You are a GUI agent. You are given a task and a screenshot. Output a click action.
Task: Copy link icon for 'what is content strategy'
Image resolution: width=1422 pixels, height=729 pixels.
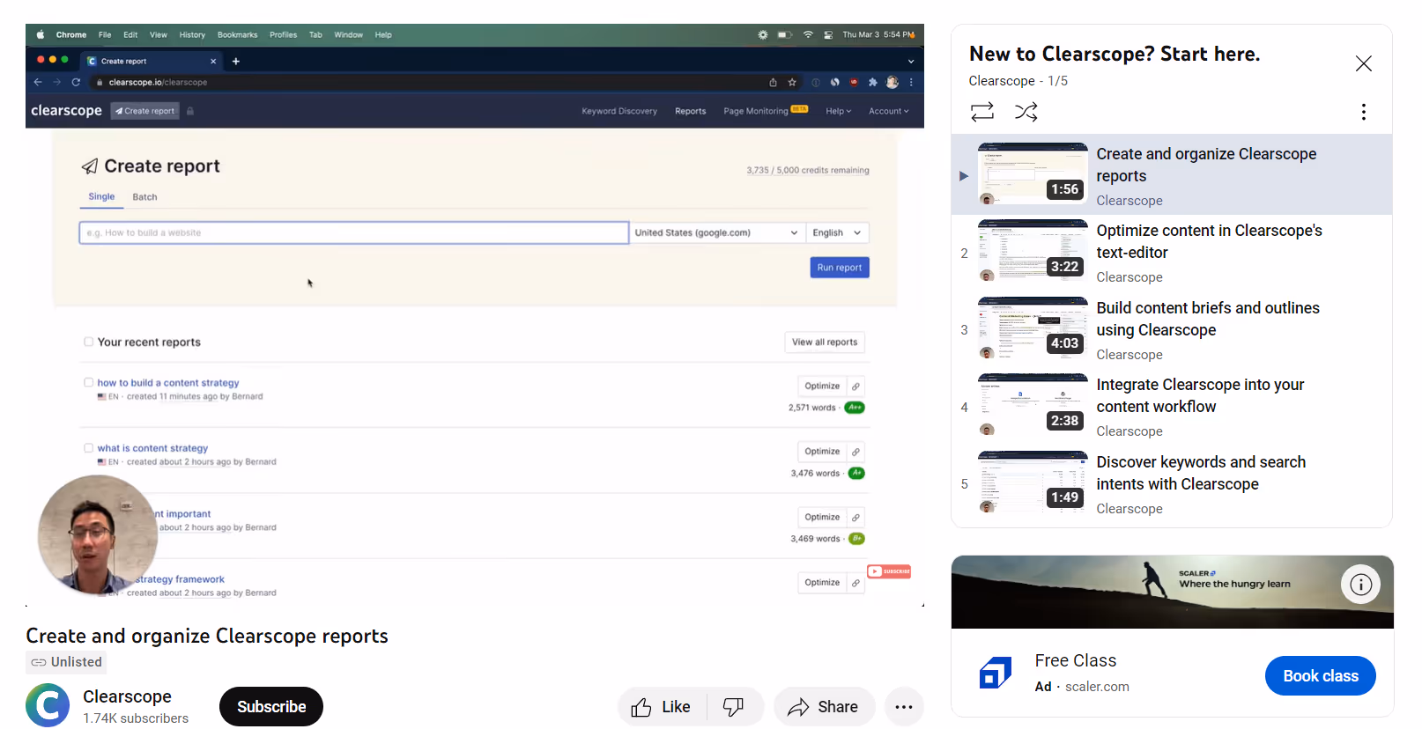pos(855,452)
